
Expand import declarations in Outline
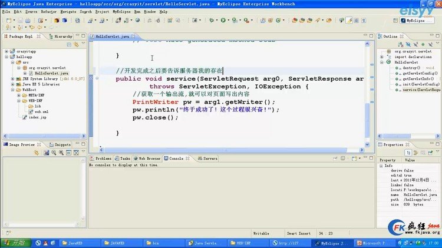point(381,57)
